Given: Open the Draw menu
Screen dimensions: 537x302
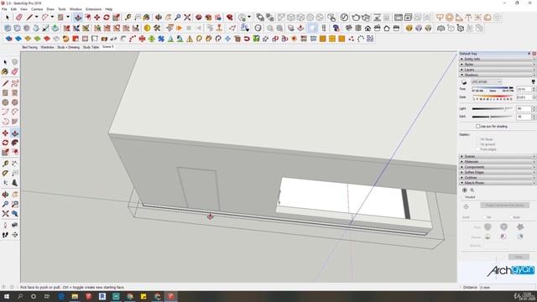Looking at the screenshot, I should tap(50, 9).
